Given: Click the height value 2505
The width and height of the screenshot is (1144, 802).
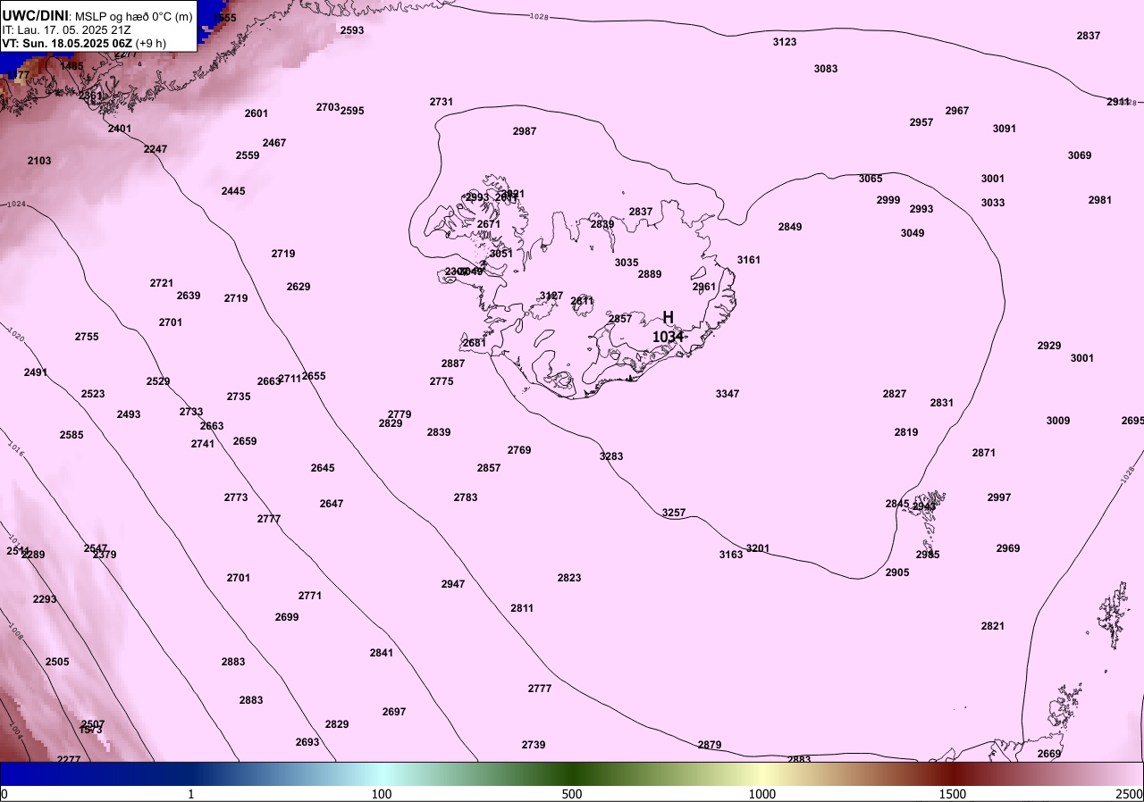Looking at the screenshot, I should point(57,662).
